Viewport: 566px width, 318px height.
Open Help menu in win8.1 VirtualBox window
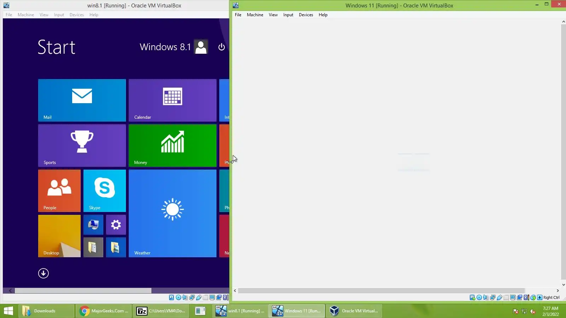pyautogui.click(x=94, y=15)
